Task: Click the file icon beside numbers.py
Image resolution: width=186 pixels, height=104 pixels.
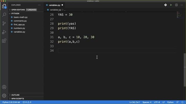Action: (x=12, y=28)
